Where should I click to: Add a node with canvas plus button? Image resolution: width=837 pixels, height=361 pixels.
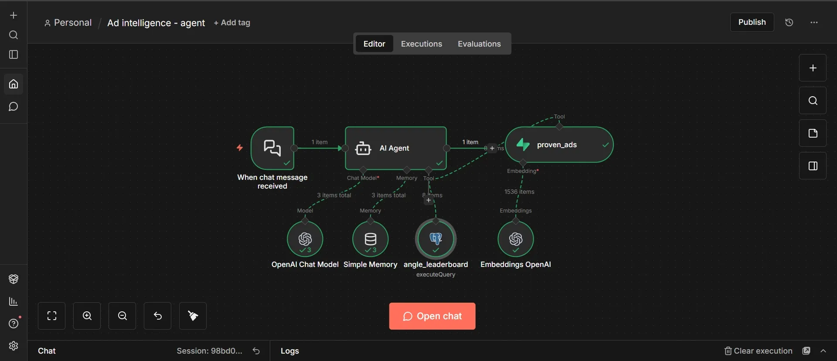(x=813, y=68)
